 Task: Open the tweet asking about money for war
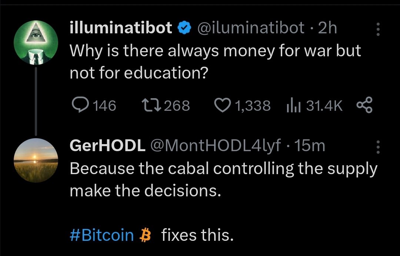pyautogui.click(x=215, y=62)
